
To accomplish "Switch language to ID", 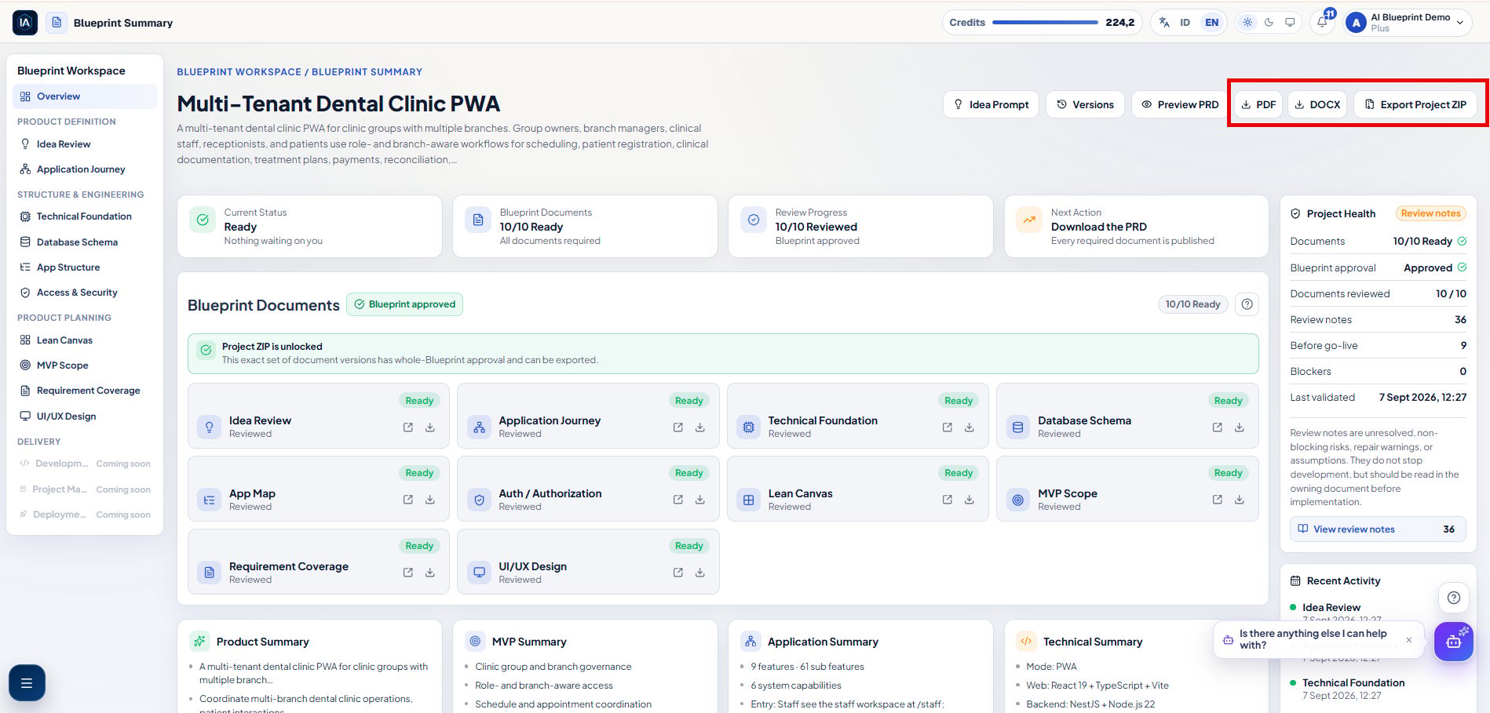I will tap(1185, 23).
